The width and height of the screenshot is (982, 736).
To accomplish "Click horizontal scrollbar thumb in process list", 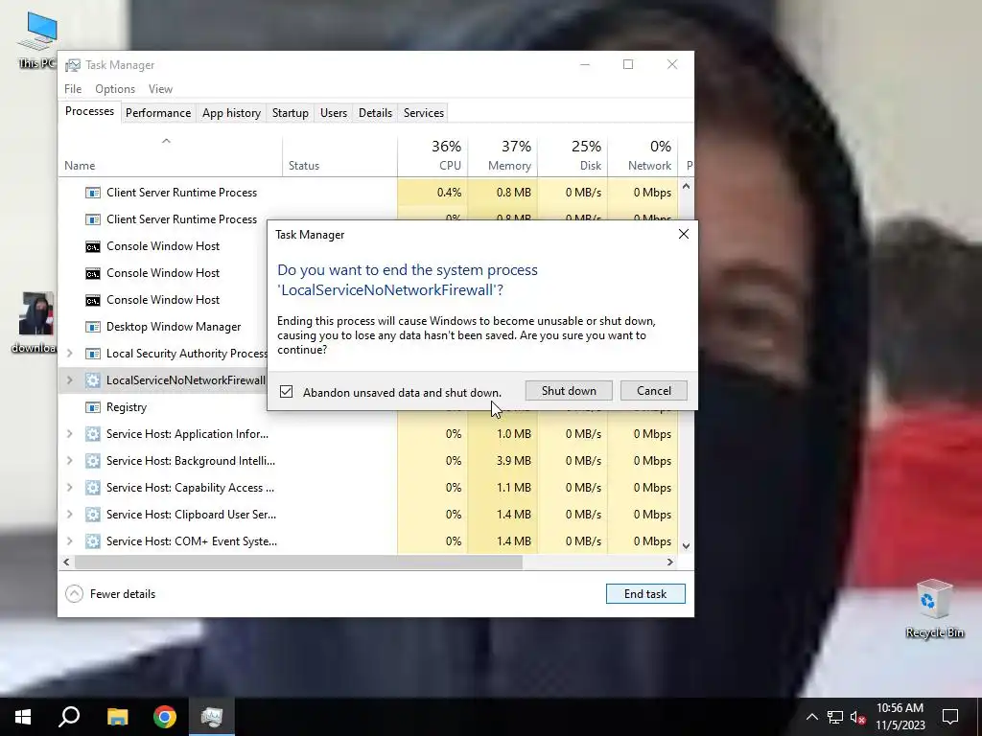I will 298,562.
